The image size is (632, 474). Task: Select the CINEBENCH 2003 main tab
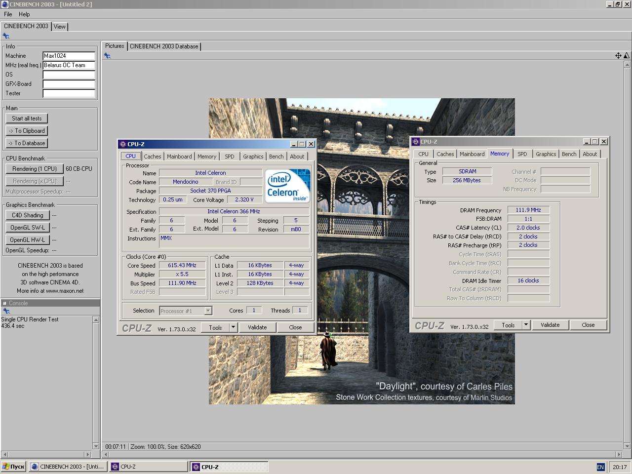click(26, 26)
